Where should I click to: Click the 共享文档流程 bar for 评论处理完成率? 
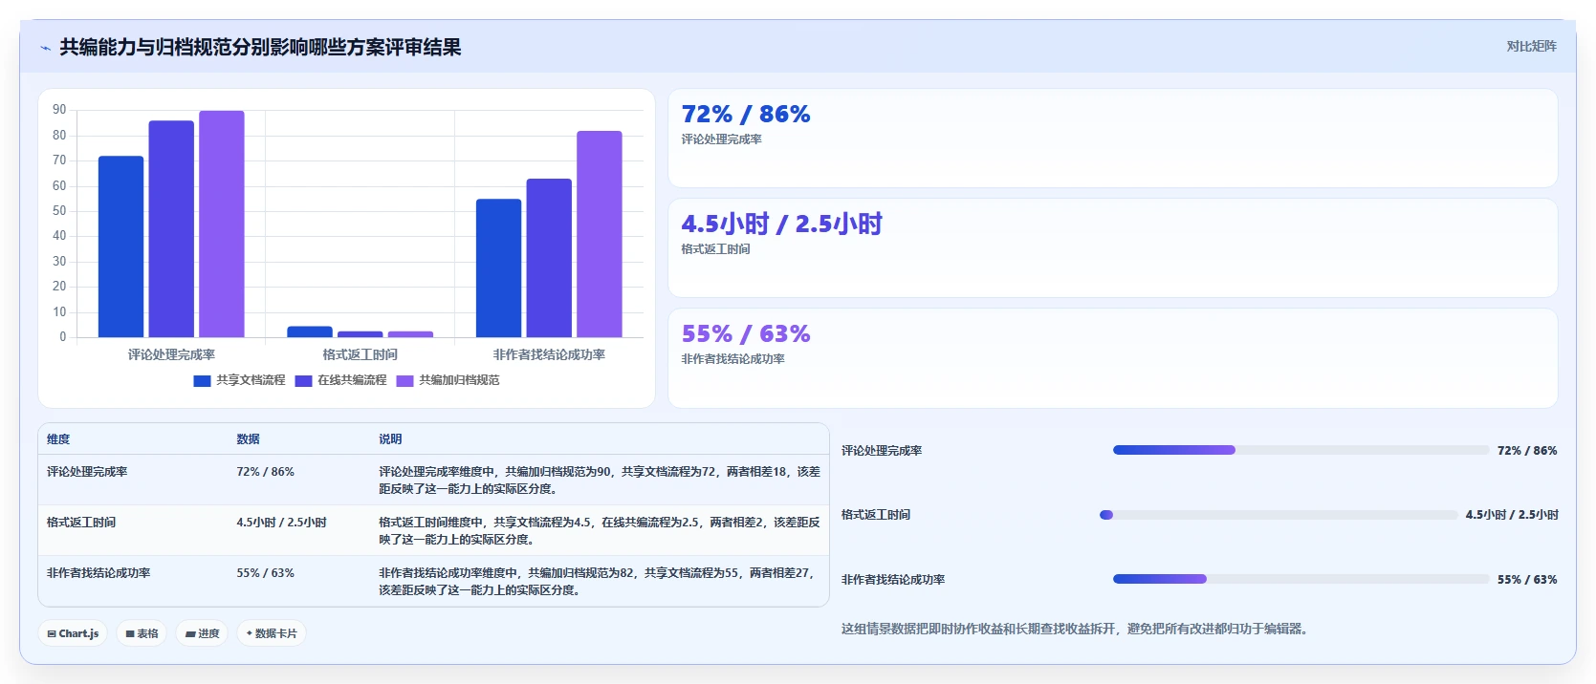[x=120, y=246]
